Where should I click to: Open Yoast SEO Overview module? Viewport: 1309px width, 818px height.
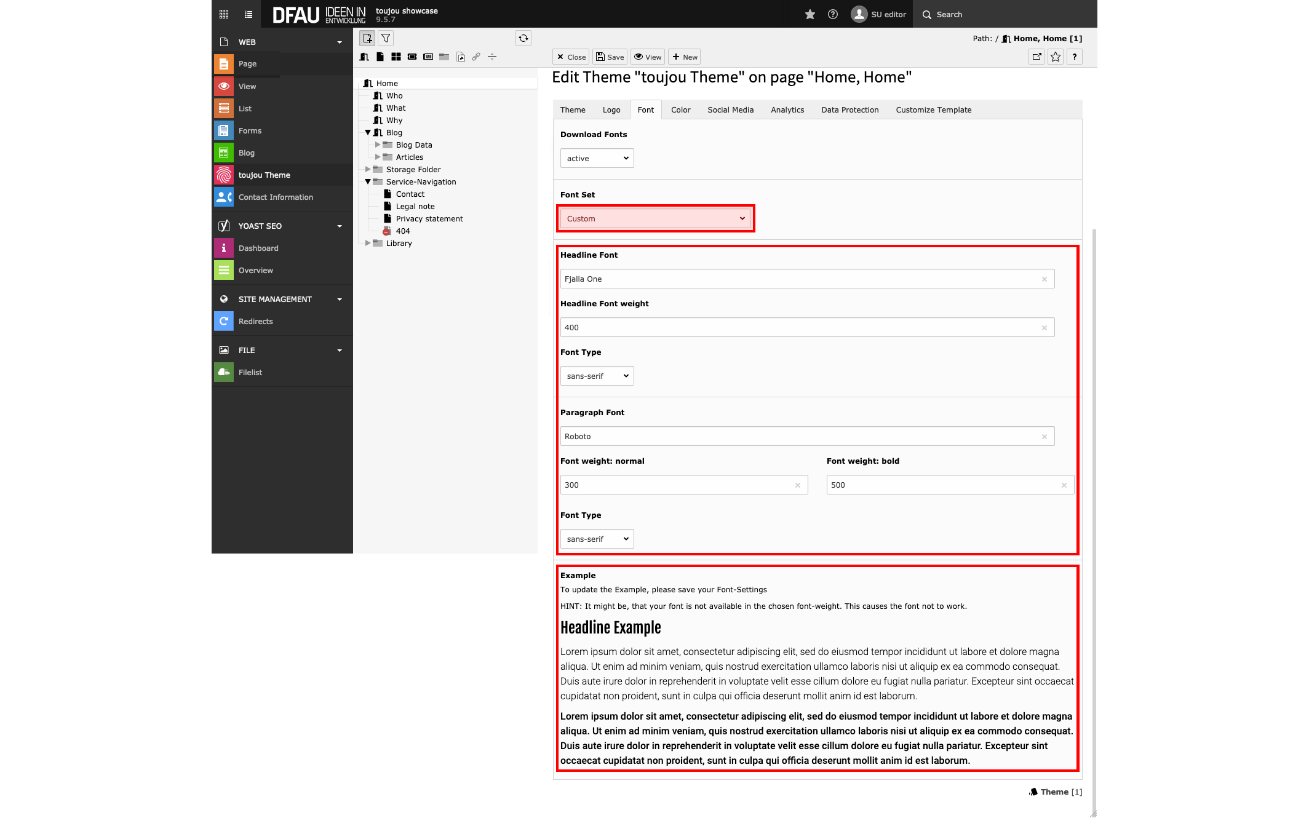[282, 270]
